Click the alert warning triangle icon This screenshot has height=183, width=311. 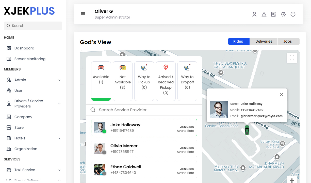264,14
